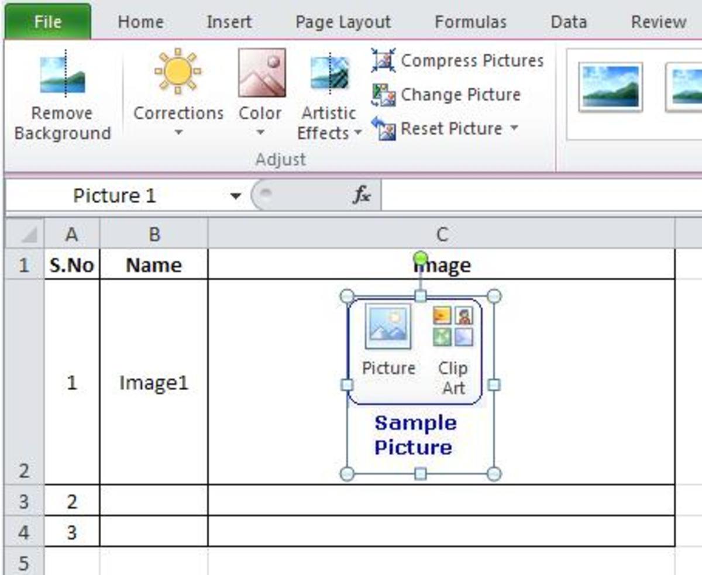The width and height of the screenshot is (702, 575).
Task: Click the Artistic Effects dropdown arrow
Action: coord(359,133)
